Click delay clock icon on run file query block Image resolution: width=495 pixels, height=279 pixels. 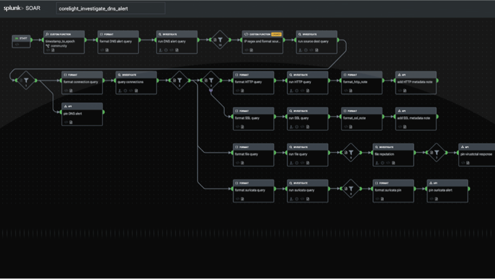coord(297,163)
